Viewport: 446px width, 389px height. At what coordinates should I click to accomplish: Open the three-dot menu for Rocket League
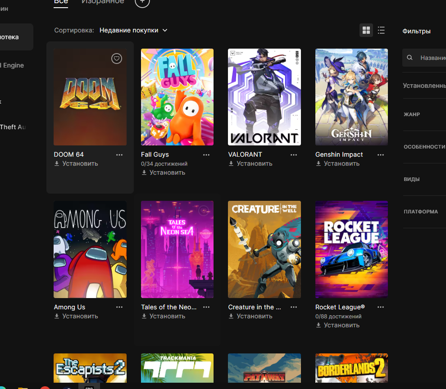(x=381, y=307)
